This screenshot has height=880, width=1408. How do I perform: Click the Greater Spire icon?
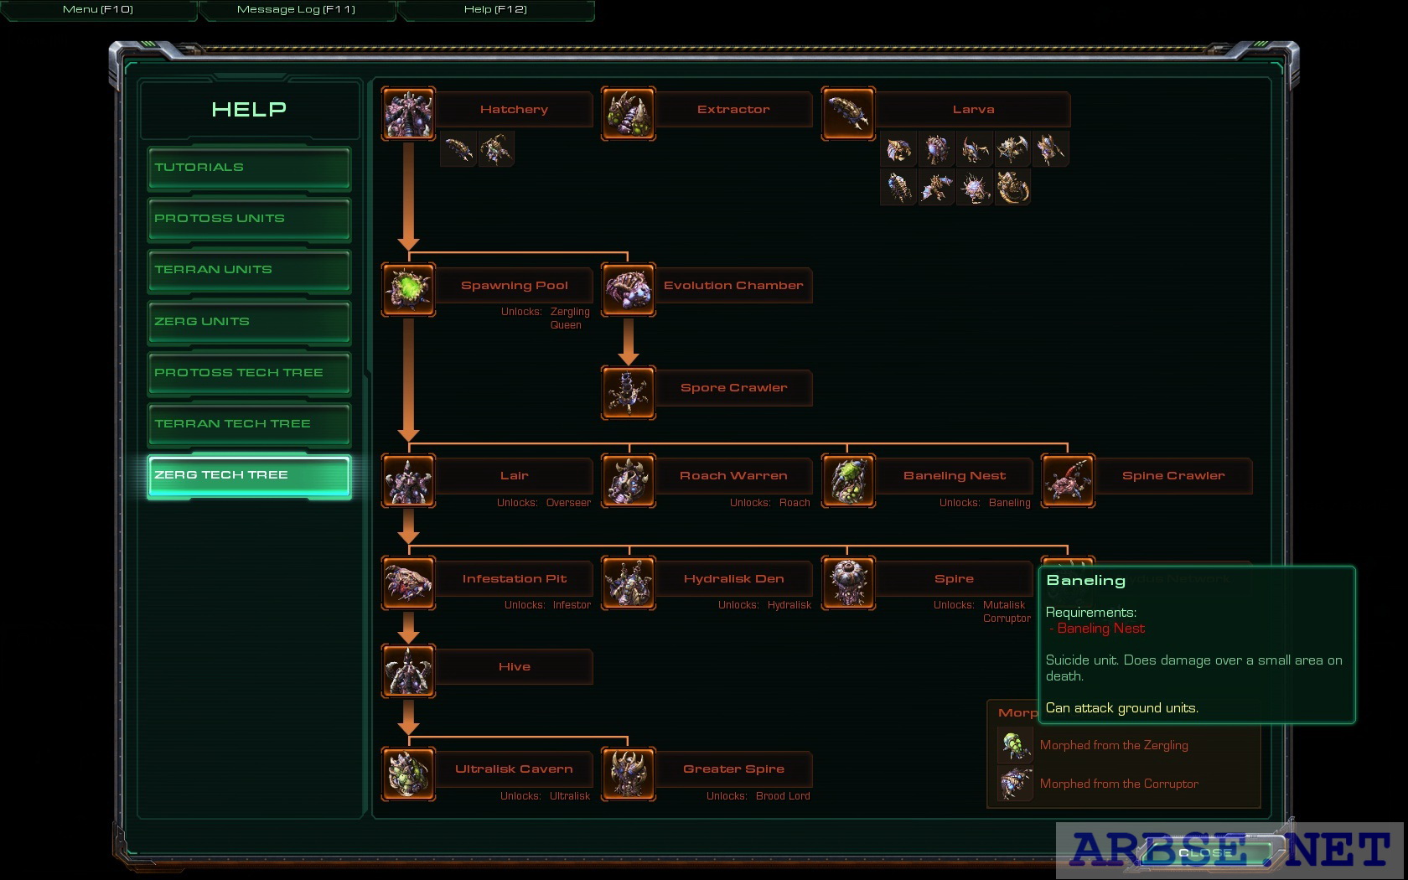[628, 774]
